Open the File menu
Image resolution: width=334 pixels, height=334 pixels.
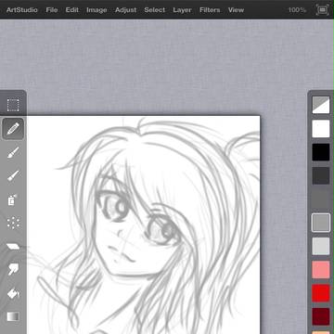pyautogui.click(x=52, y=10)
